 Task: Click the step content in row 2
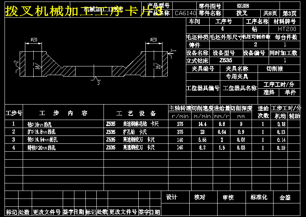[42, 132]
